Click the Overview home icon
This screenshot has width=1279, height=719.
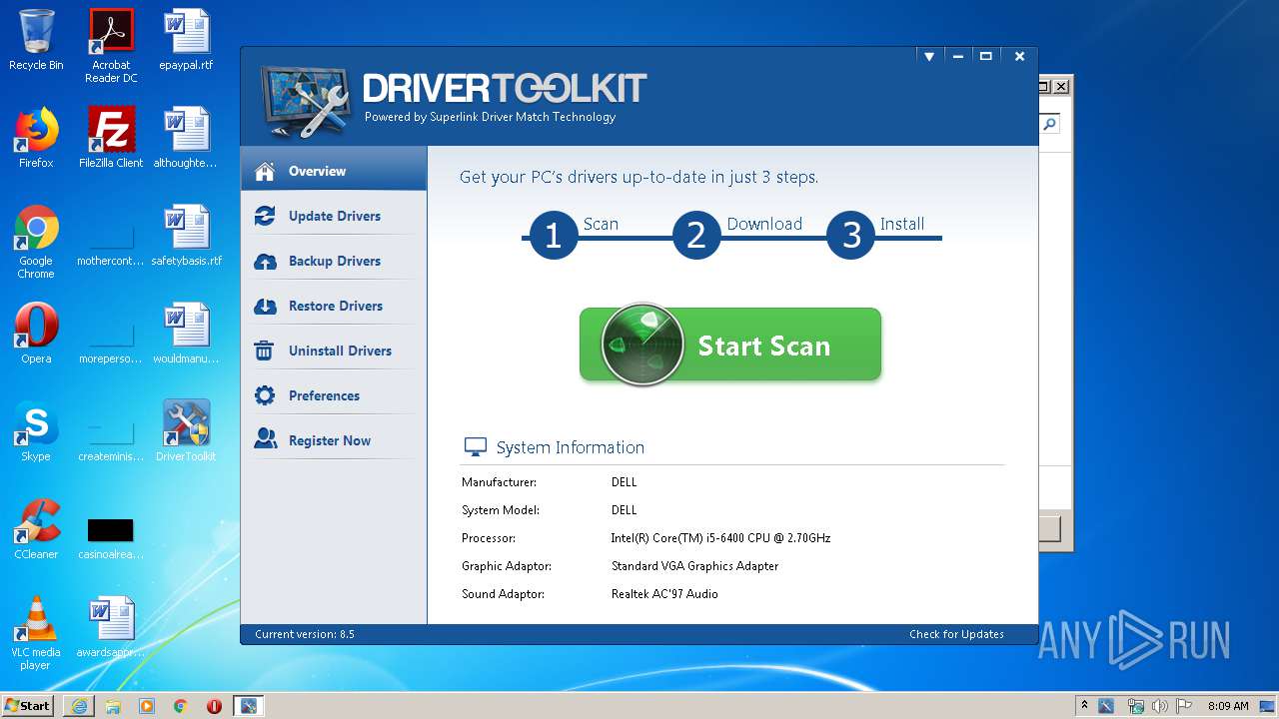tap(265, 171)
